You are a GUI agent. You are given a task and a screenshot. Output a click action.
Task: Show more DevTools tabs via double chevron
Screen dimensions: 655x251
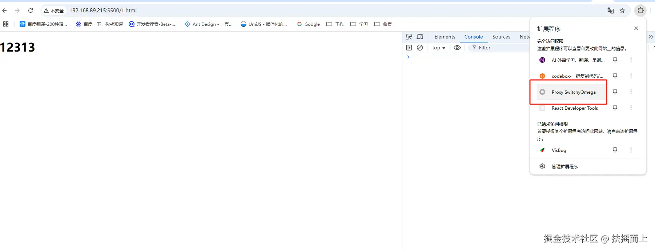[651, 37]
